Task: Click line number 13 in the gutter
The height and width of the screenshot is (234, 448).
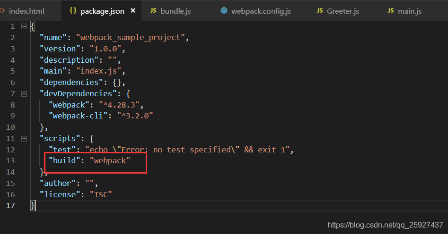Action: point(10,161)
